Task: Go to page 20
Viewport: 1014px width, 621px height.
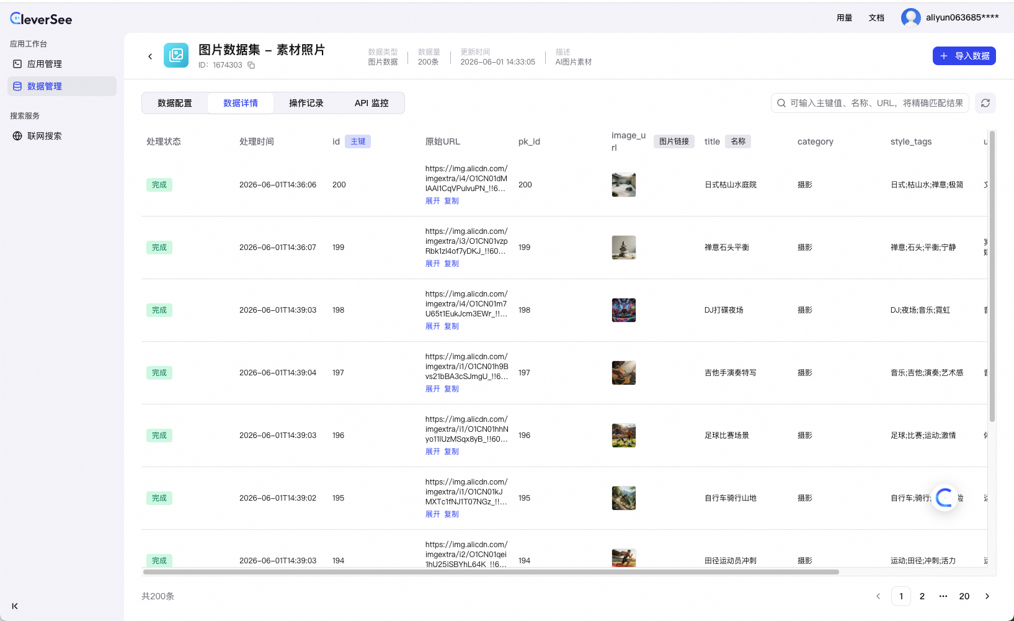Action: click(964, 596)
